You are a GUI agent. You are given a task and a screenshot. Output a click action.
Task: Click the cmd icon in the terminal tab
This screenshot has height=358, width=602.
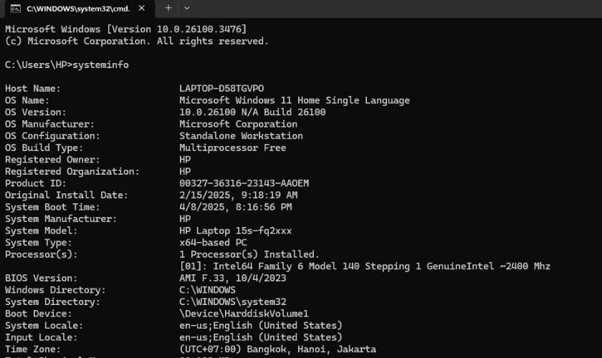click(15, 9)
